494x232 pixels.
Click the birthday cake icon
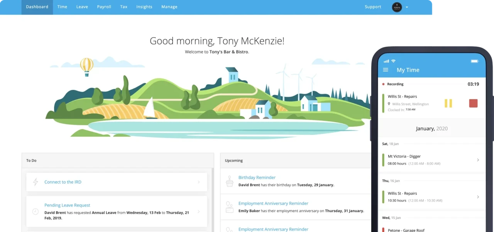(x=230, y=181)
